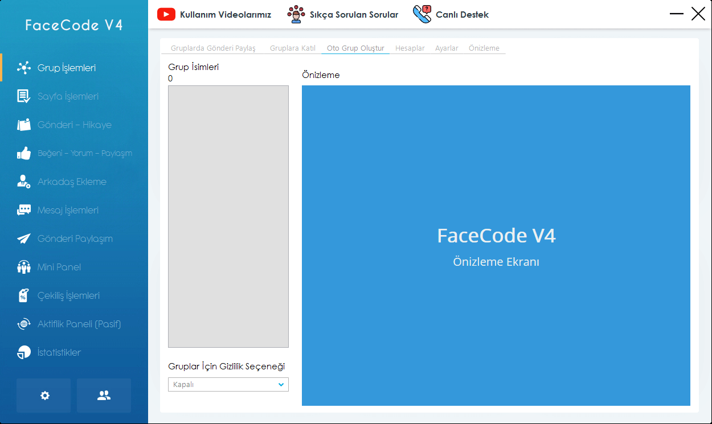The height and width of the screenshot is (424, 712).
Task: Click the Gönderi – Hikaye icon
Action: click(x=24, y=125)
